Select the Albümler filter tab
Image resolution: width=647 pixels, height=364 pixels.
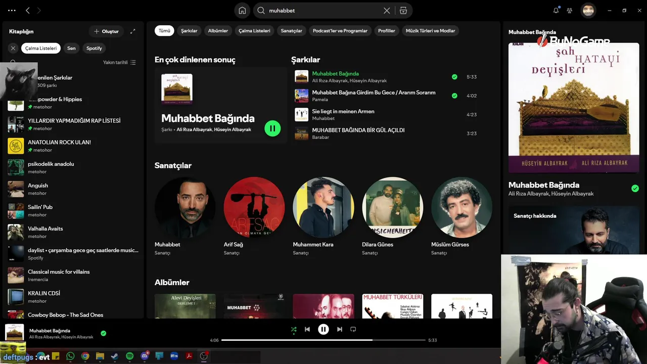[x=218, y=31]
